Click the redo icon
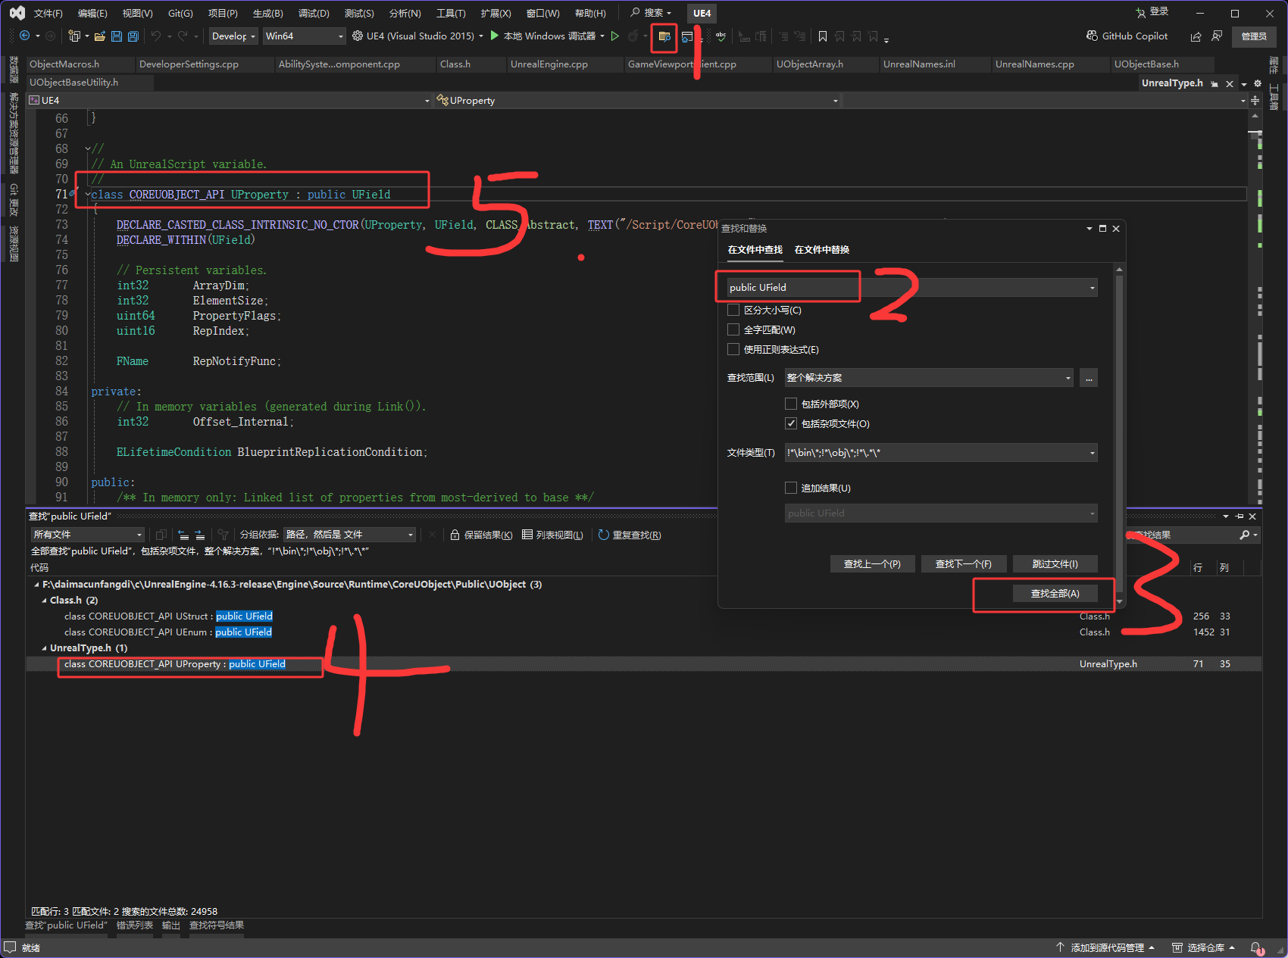This screenshot has width=1288, height=958. (x=183, y=36)
